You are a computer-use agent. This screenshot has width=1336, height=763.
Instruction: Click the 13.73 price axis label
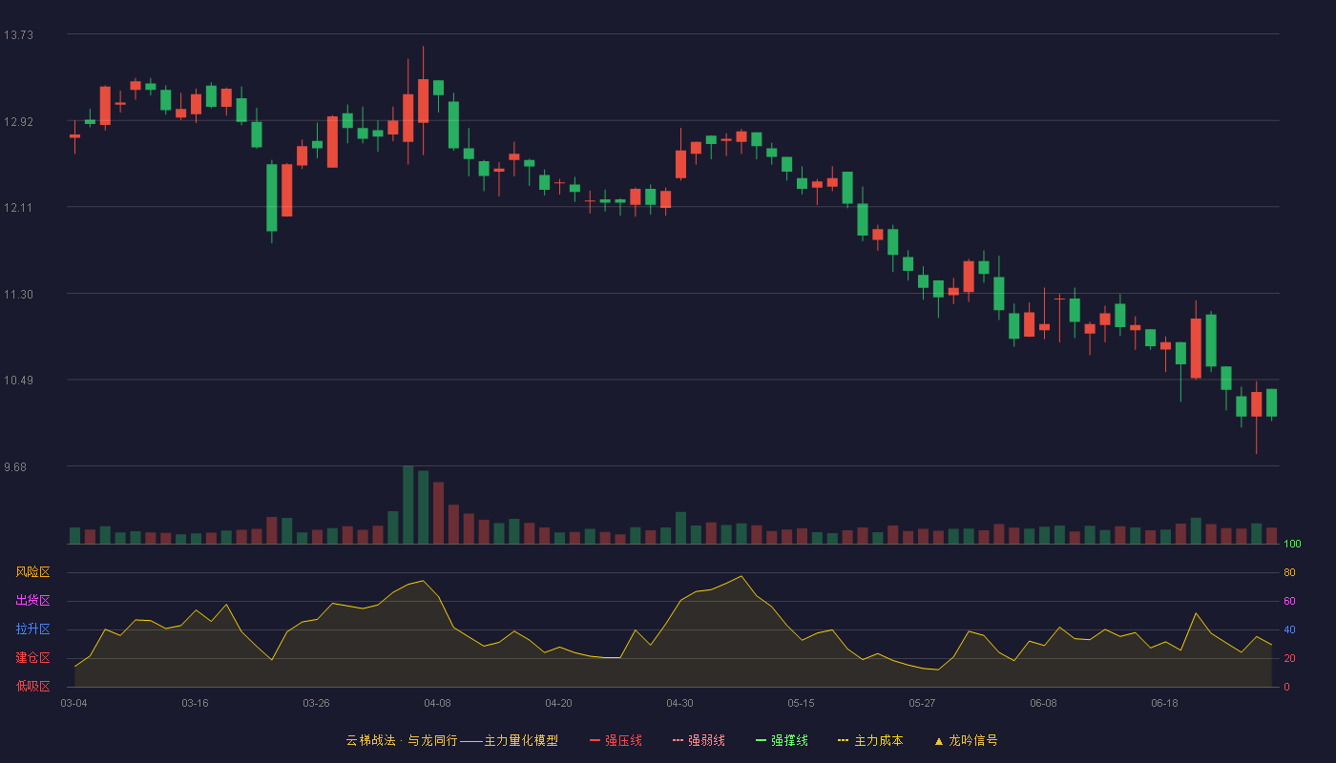pos(18,35)
